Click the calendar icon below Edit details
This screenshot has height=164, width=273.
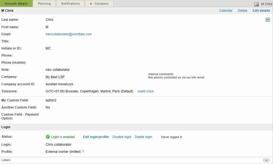pyautogui.click(x=268, y=20)
